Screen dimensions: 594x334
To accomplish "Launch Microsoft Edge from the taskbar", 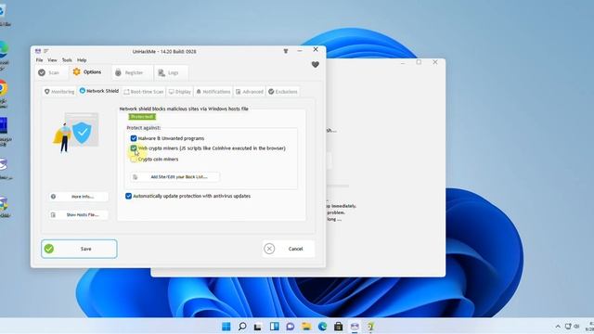I will [x=322, y=327].
